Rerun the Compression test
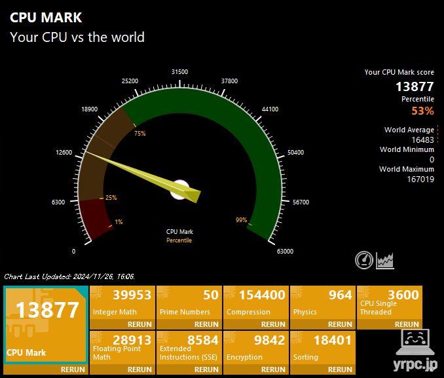444x378 pixels. point(274,324)
